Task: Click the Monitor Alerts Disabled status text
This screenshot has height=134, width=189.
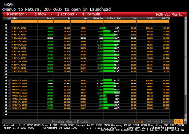Action: point(72,121)
